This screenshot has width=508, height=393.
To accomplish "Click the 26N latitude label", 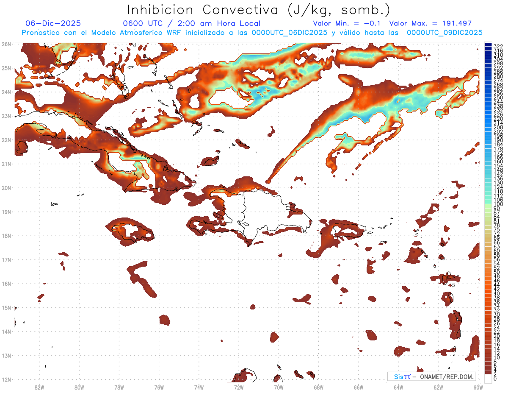I will [6, 44].
